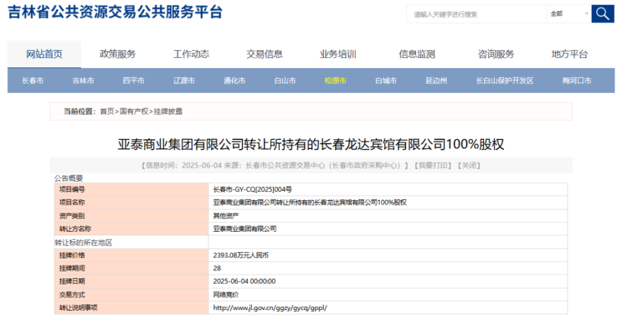Click listing price 2393.08万元人民币
The image size is (617, 330).
pos(240,255)
